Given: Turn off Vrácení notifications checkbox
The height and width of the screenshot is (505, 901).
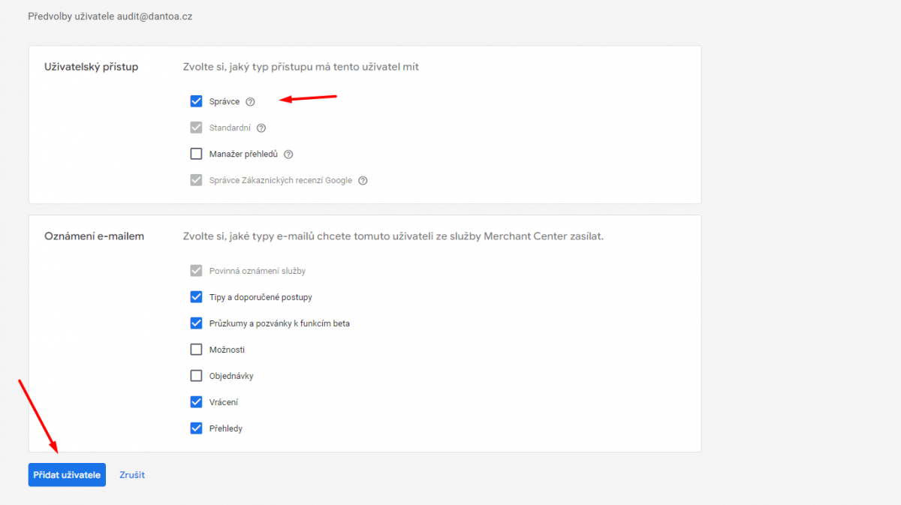Looking at the screenshot, I should [x=197, y=402].
